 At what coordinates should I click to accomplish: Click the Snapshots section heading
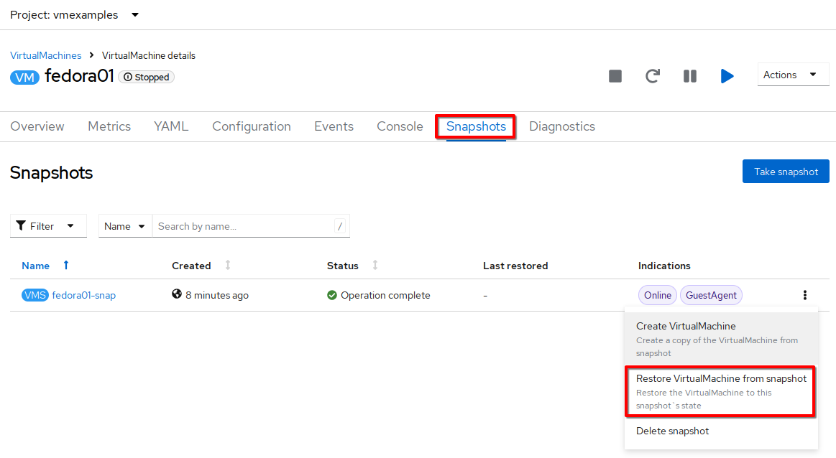[51, 172]
